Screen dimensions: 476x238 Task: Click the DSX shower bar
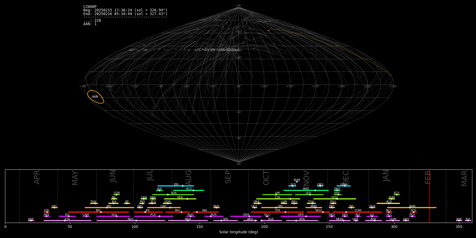tap(246, 216)
